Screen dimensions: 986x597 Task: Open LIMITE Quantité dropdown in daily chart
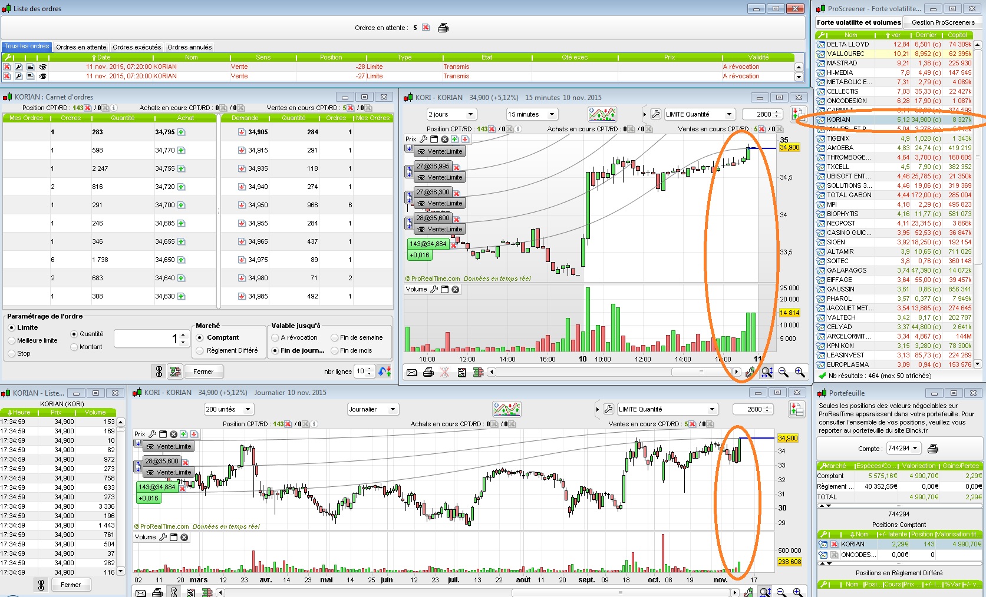pyautogui.click(x=667, y=409)
